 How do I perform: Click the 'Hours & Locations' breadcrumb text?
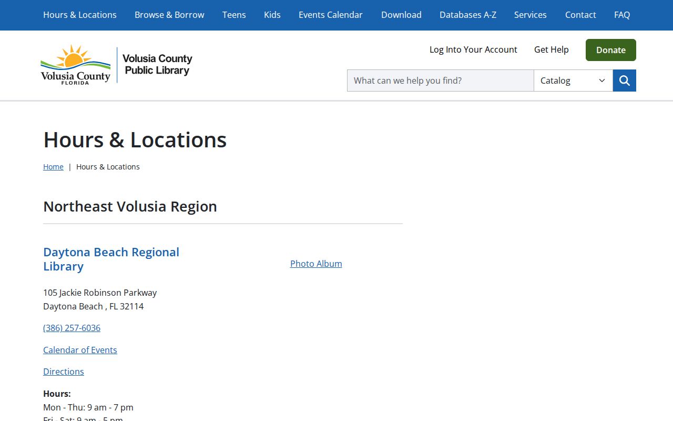pos(108,167)
